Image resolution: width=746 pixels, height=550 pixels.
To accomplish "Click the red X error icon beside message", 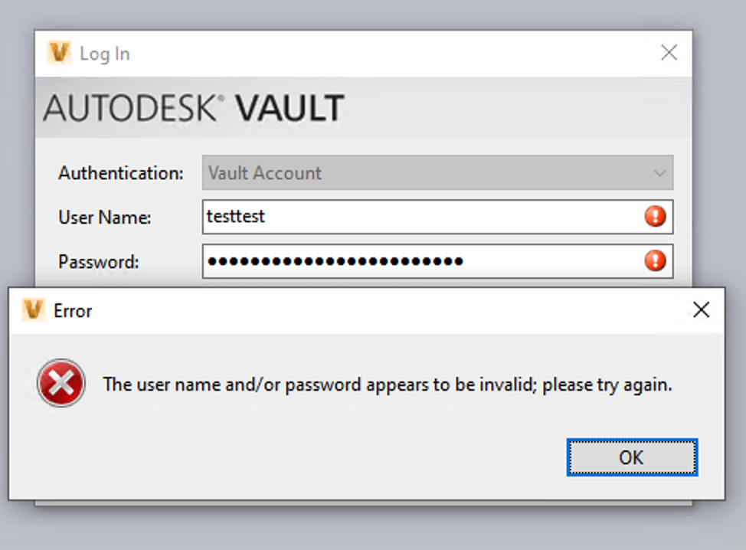I will pyautogui.click(x=61, y=383).
